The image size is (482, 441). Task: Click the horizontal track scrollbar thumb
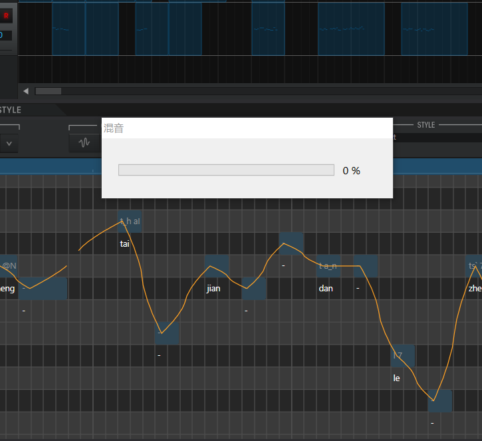point(49,91)
